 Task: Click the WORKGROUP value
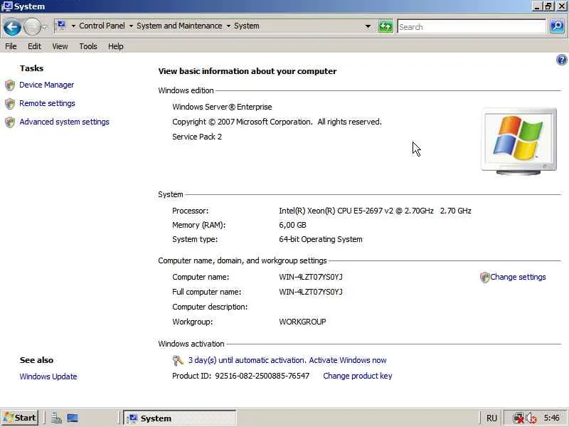click(302, 322)
